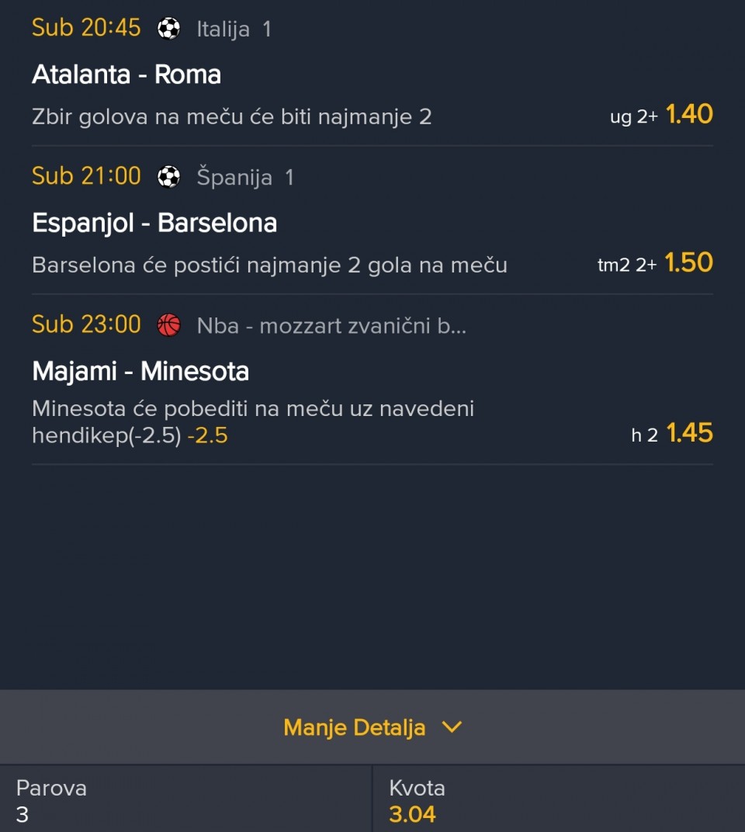The image size is (745, 832).
Task: Click the 1.45 odds for h 2
Action: tap(688, 433)
